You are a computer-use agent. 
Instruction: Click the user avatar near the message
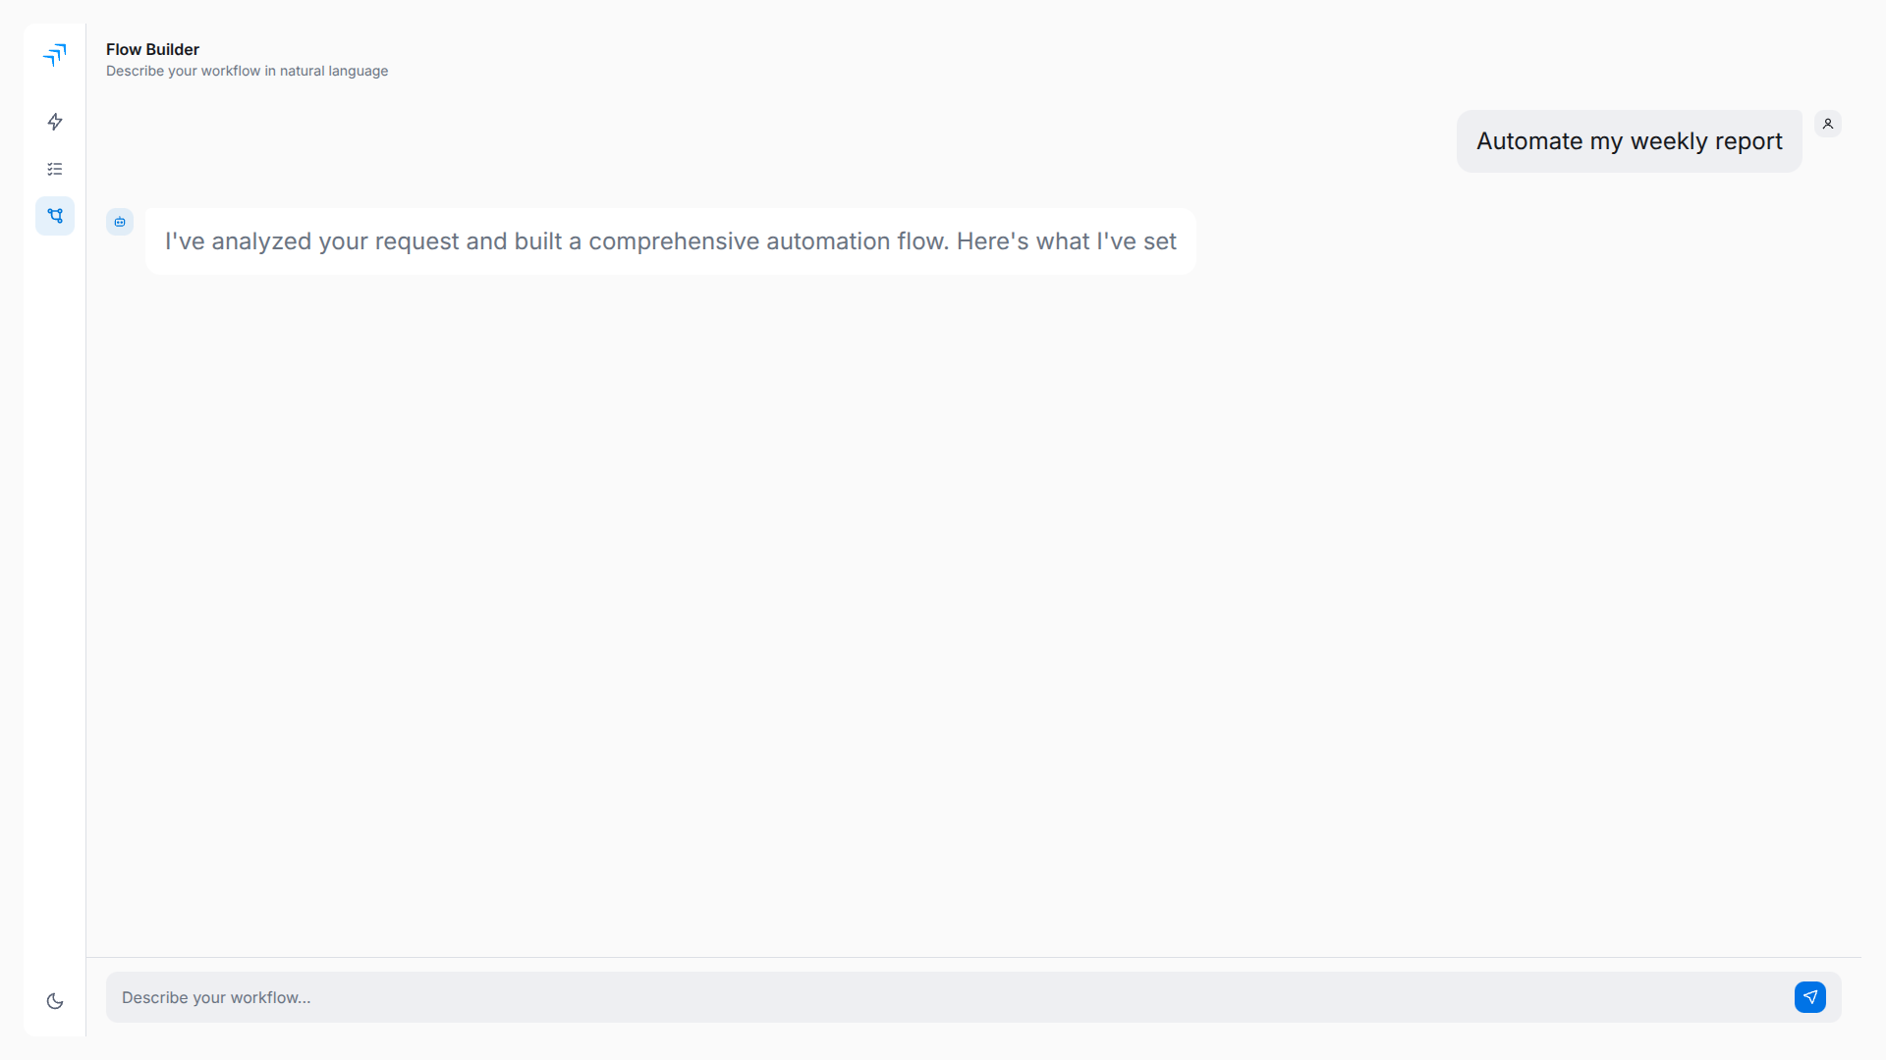click(1827, 123)
